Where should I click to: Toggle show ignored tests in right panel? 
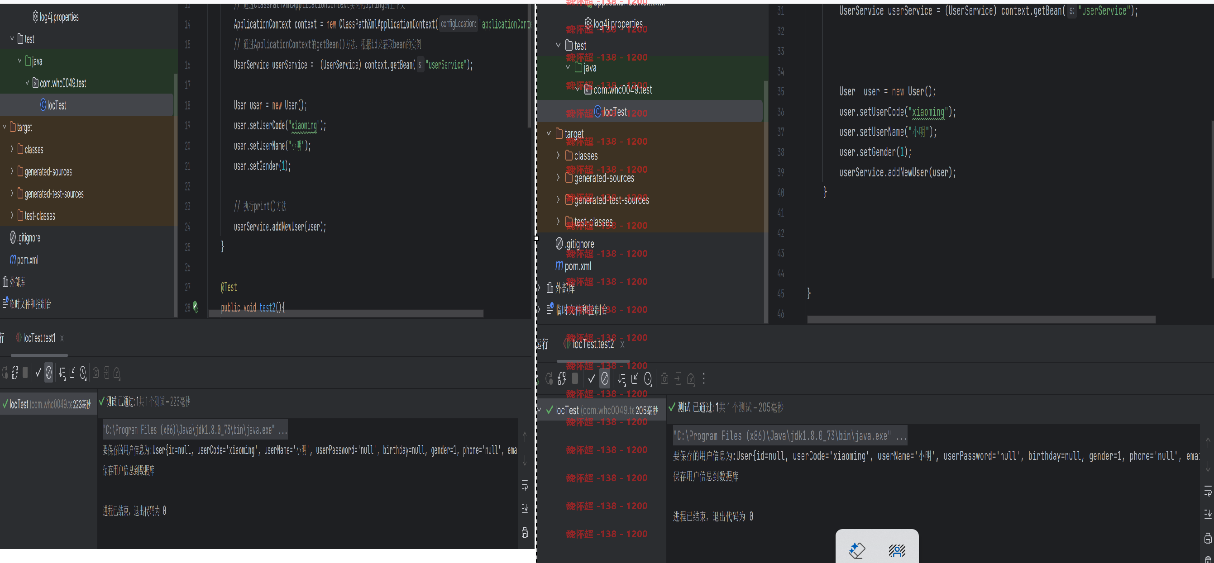pos(605,378)
